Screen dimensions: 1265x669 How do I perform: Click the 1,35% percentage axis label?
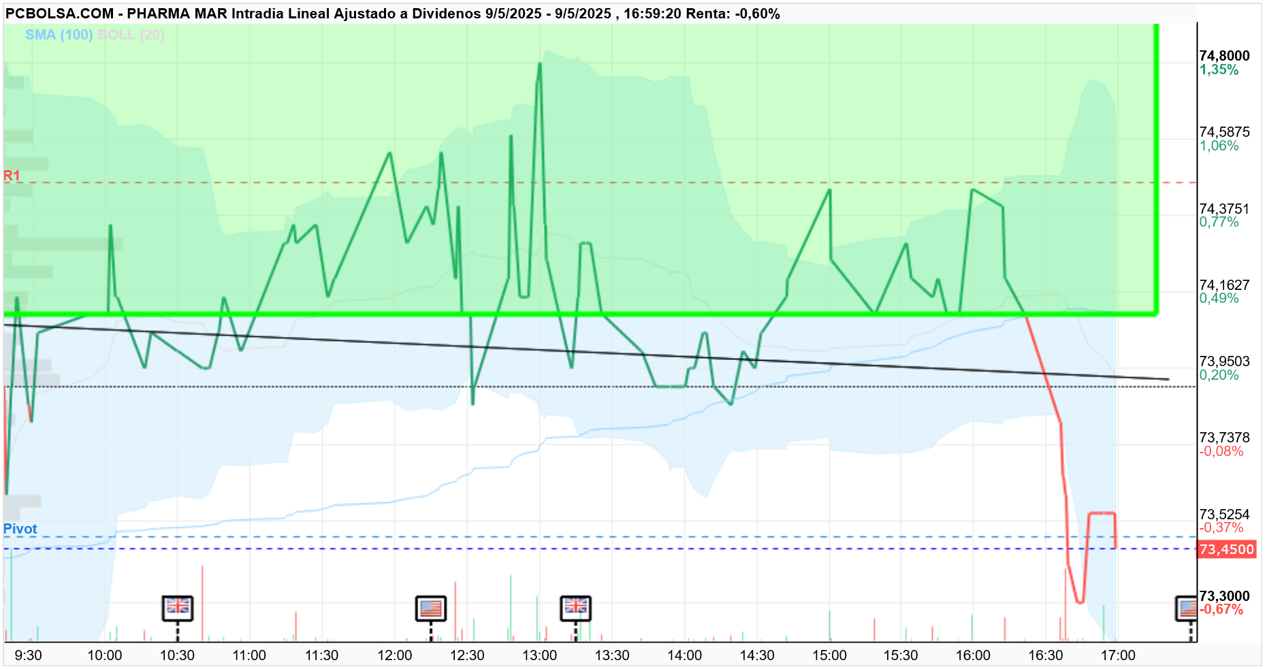(x=1219, y=69)
